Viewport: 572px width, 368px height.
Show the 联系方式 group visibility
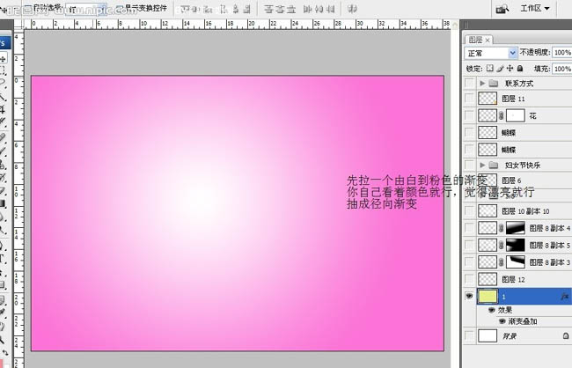(x=469, y=83)
